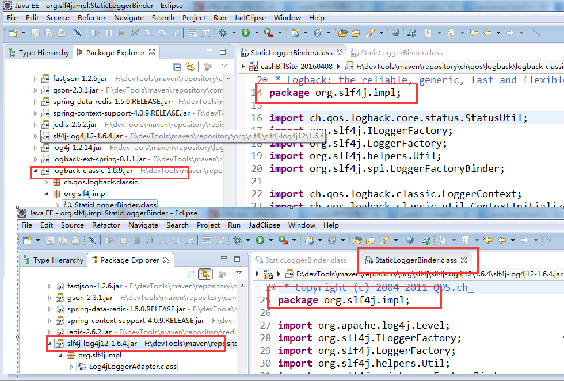Select gson-2.3.1.jar in upper Package Explorer
Screen dimensions: 564x381
tap(76, 90)
